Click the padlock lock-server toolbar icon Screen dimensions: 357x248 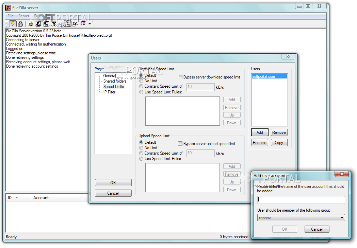click(20, 23)
